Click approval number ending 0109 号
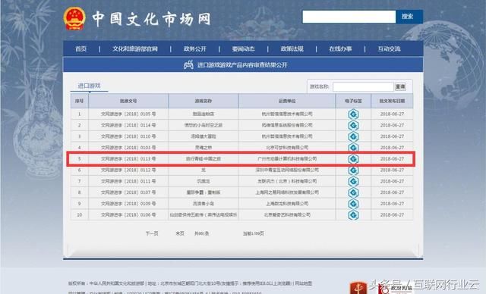This screenshot has height=294, width=486. coord(128,203)
